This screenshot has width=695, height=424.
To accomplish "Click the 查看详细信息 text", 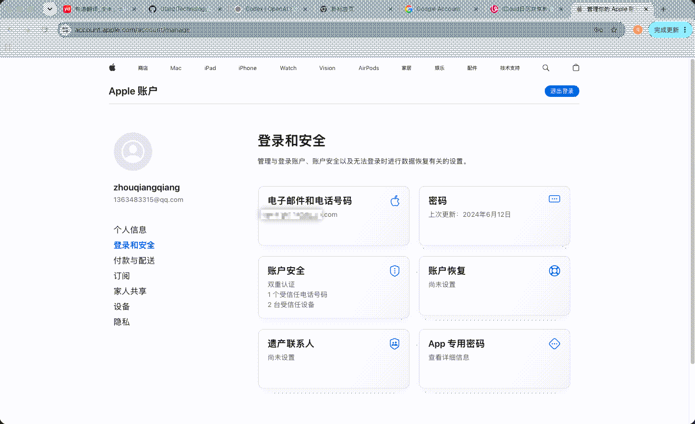I will pyautogui.click(x=449, y=357).
